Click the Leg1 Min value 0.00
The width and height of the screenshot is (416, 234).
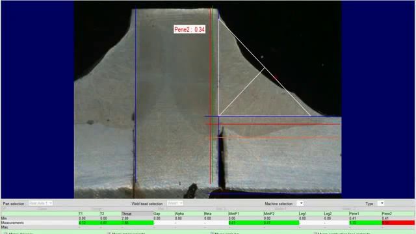pyautogui.click(x=302, y=218)
